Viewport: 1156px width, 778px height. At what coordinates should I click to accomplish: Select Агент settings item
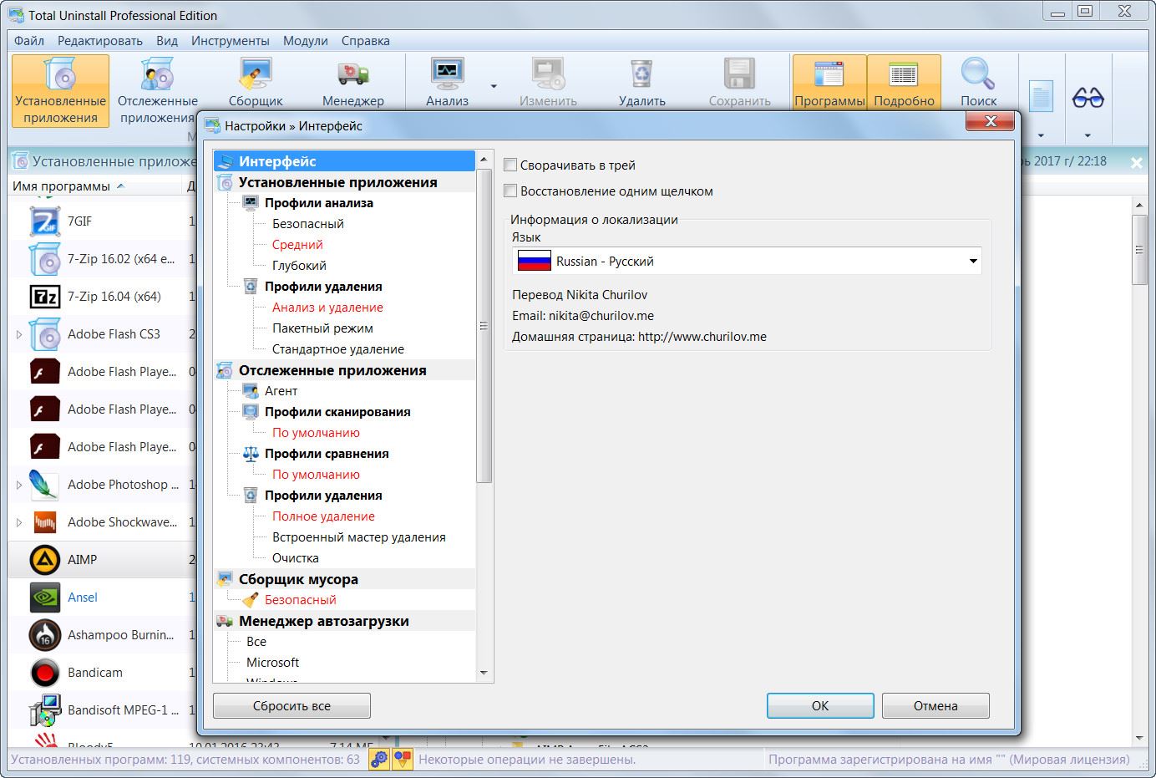click(x=281, y=391)
